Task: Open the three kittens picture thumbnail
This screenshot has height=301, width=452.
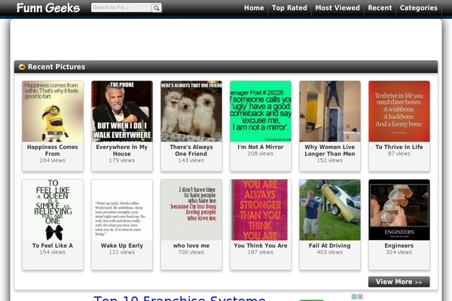Action: pyautogui.click(x=191, y=111)
